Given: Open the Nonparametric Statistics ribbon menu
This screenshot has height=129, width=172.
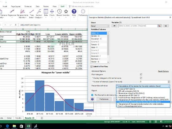Looking at the screenshot, I should [22, 14].
